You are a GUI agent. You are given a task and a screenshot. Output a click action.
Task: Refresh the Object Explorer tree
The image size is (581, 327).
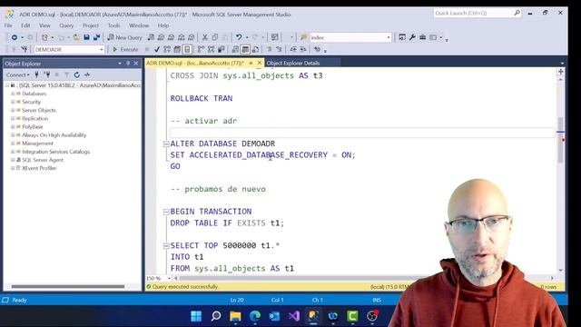(76, 74)
